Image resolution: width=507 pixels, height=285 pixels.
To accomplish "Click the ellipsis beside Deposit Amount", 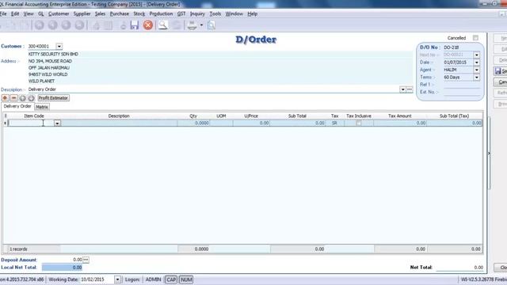I will pos(86,260).
